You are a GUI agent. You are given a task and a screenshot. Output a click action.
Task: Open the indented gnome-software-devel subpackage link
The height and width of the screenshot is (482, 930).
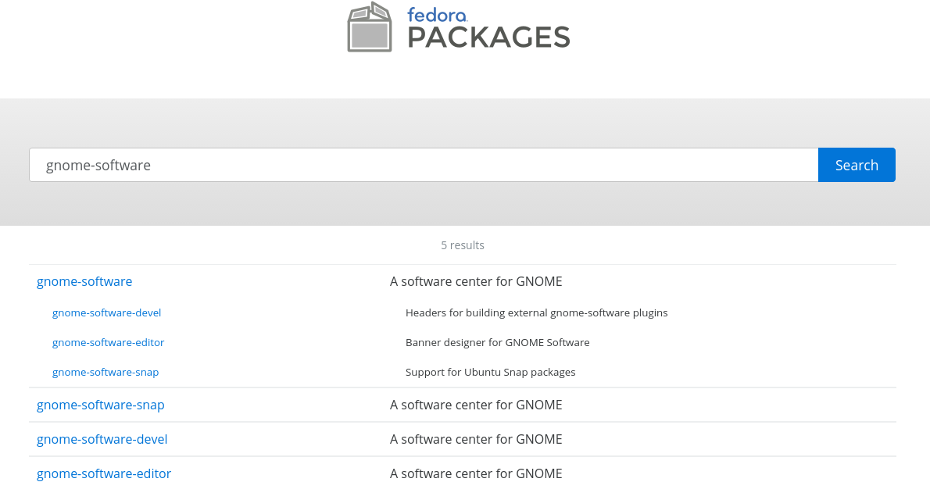(106, 312)
